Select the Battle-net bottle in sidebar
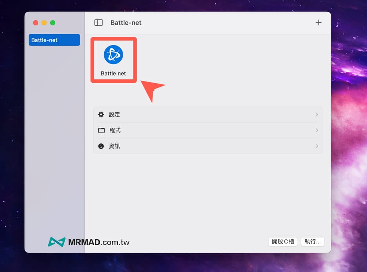 point(54,40)
